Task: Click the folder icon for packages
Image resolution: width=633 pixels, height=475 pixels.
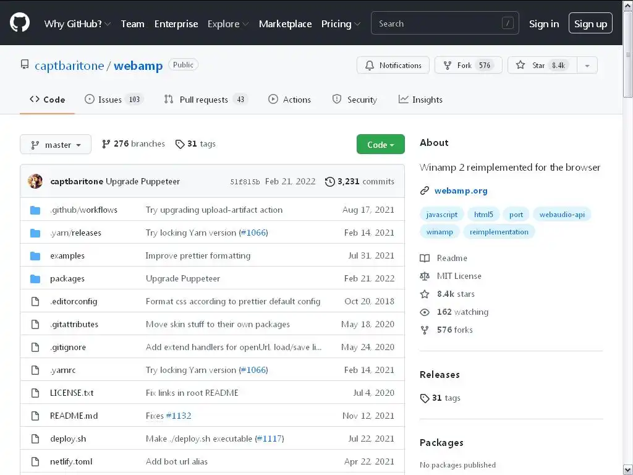Action: [35, 279]
